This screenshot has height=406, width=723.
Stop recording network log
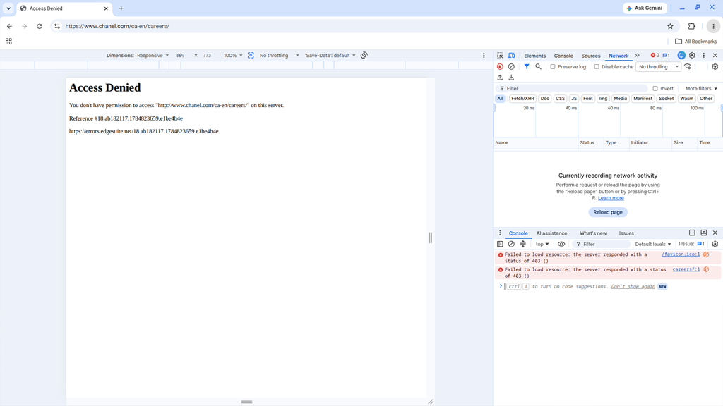coord(500,67)
